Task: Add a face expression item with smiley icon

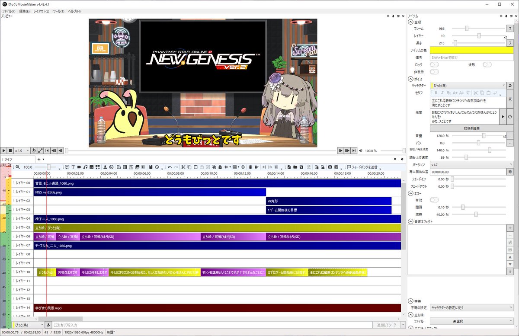Action: tap(111, 167)
